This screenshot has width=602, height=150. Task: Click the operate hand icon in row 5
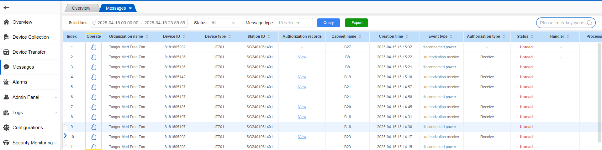point(93,87)
